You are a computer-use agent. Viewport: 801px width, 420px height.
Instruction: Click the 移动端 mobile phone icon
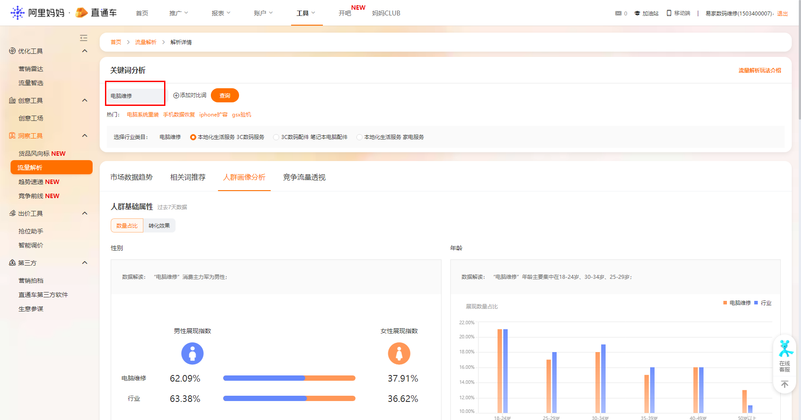[669, 13]
